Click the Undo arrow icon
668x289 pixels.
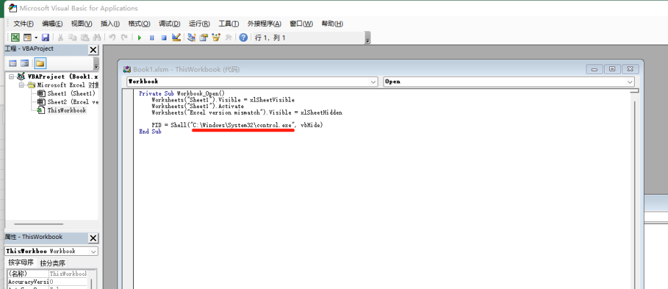[x=112, y=37]
